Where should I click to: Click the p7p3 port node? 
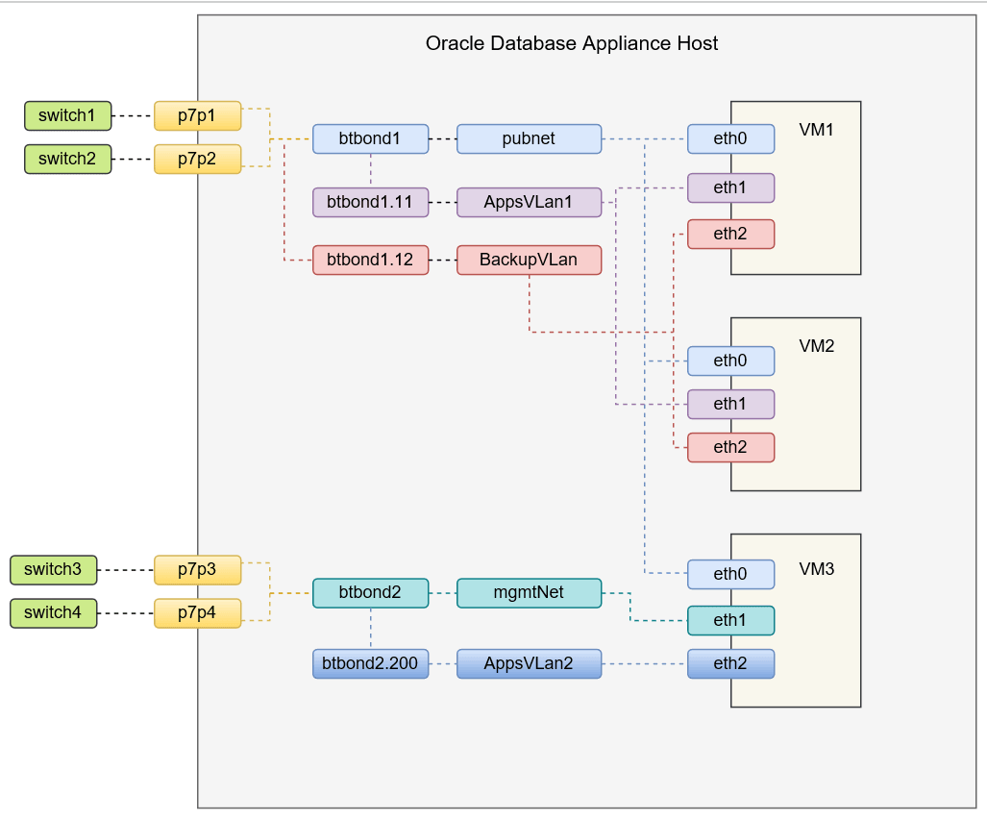tap(197, 569)
